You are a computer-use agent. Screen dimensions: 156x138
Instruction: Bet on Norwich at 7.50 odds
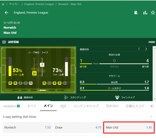click(28, 127)
